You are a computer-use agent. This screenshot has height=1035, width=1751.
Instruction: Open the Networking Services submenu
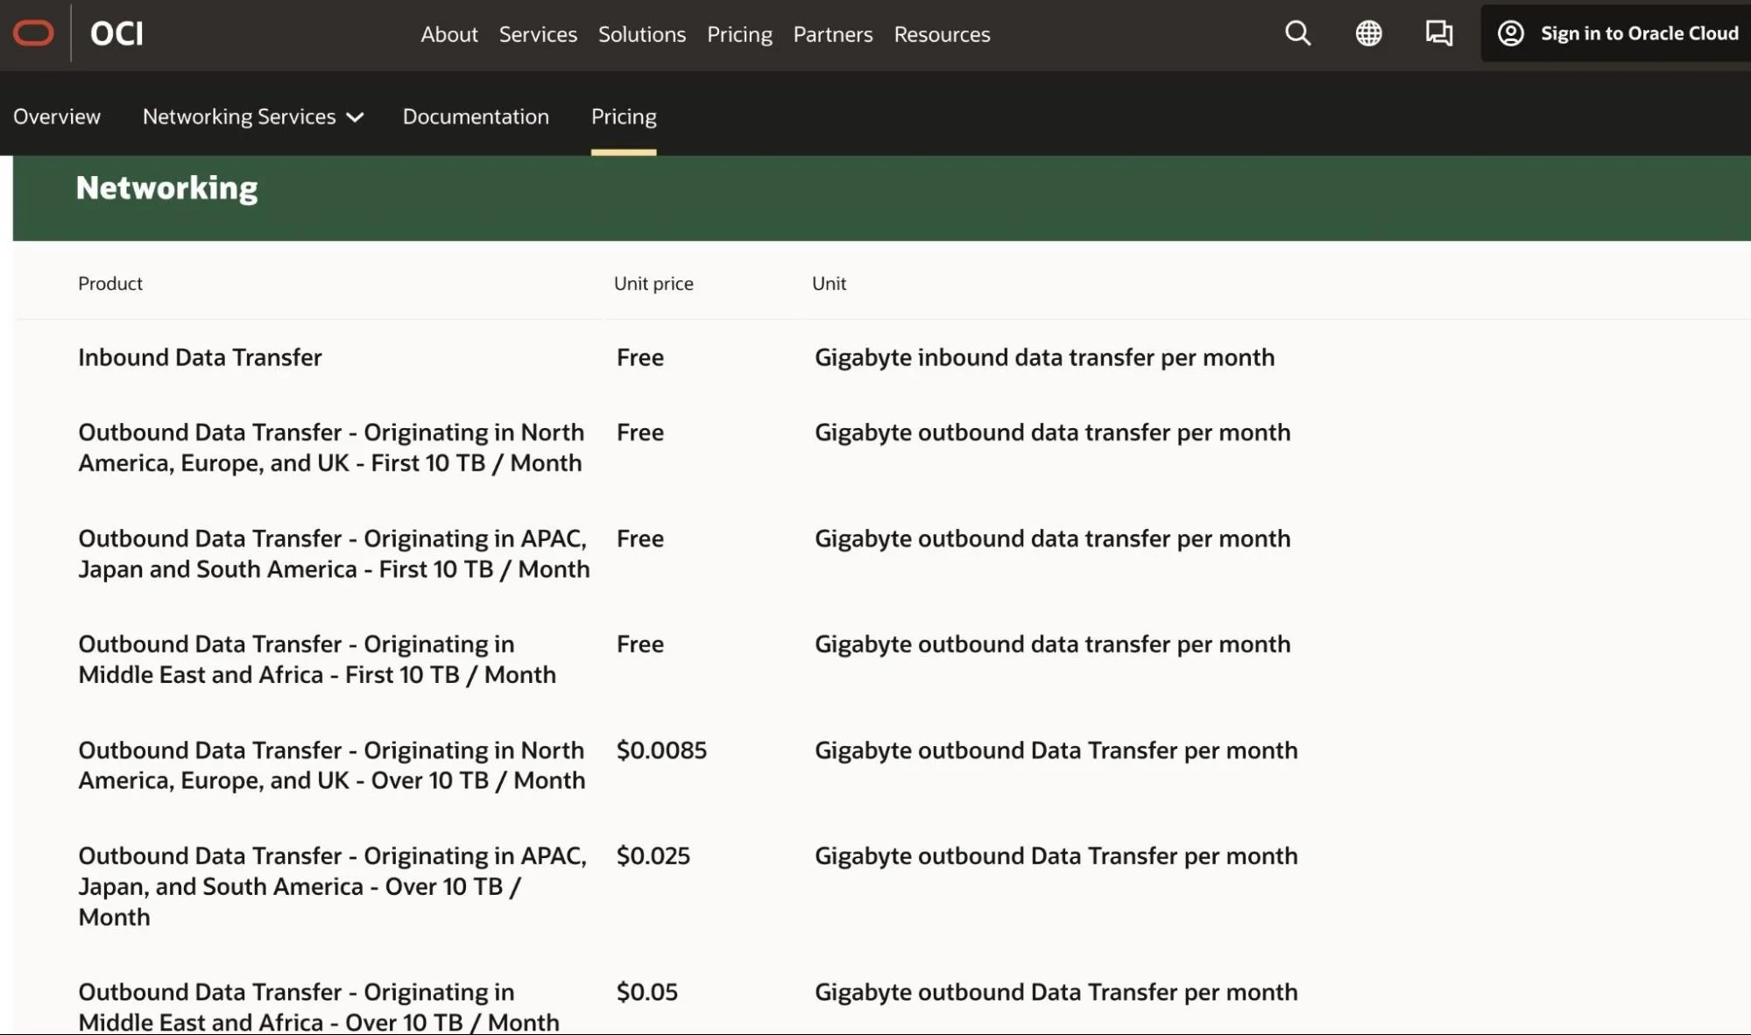point(239,116)
